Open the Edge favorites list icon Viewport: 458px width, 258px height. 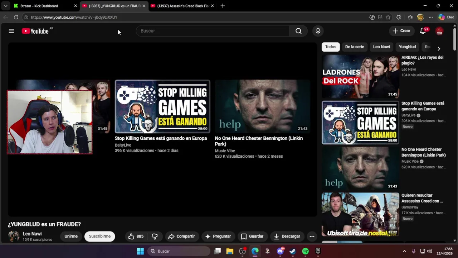410,17
